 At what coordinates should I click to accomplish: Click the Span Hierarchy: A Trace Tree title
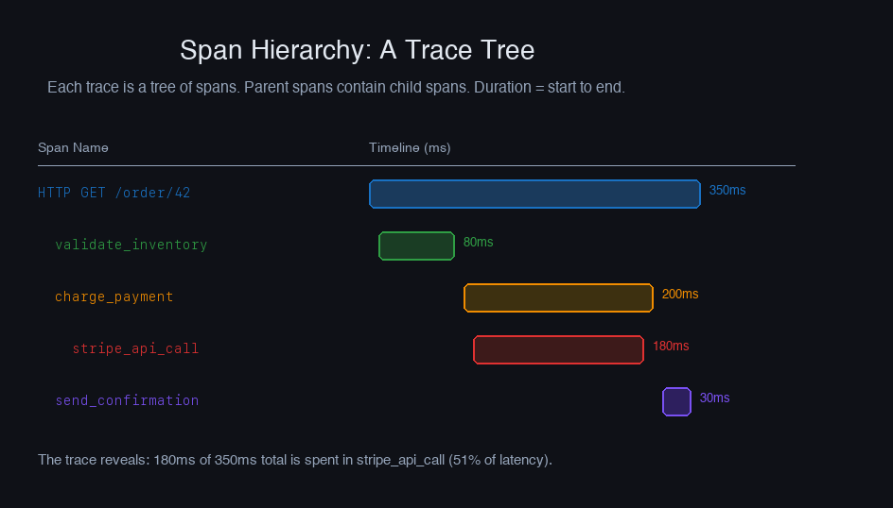click(x=357, y=50)
